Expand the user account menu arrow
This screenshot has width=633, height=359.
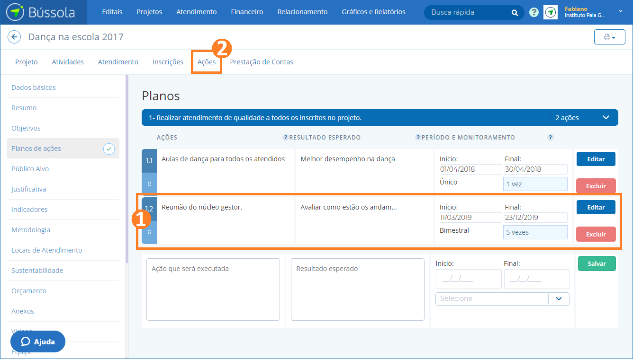[621, 10]
